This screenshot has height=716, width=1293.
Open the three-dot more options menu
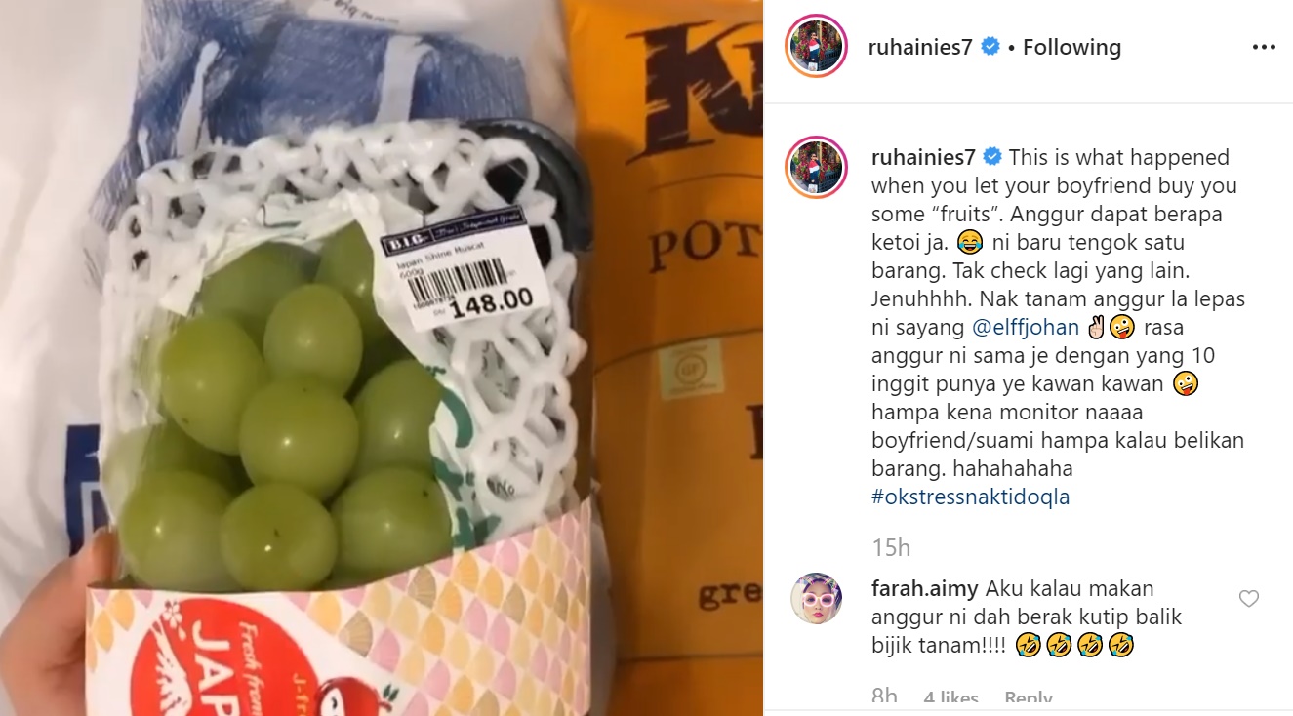pos(1263,47)
